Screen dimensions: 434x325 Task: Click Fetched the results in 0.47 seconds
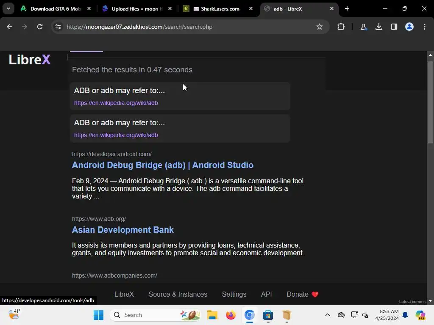coord(132,70)
